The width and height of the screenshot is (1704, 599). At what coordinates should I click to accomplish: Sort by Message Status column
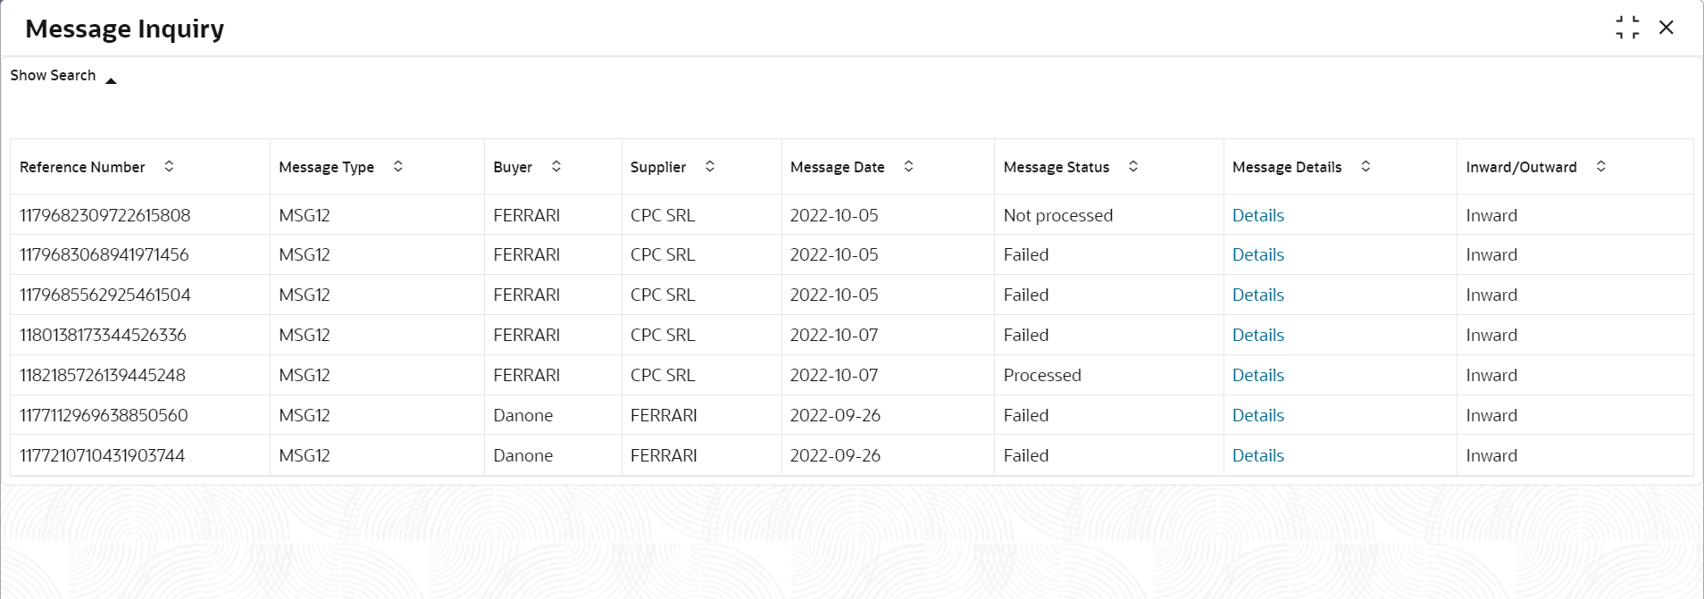tap(1133, 166)
